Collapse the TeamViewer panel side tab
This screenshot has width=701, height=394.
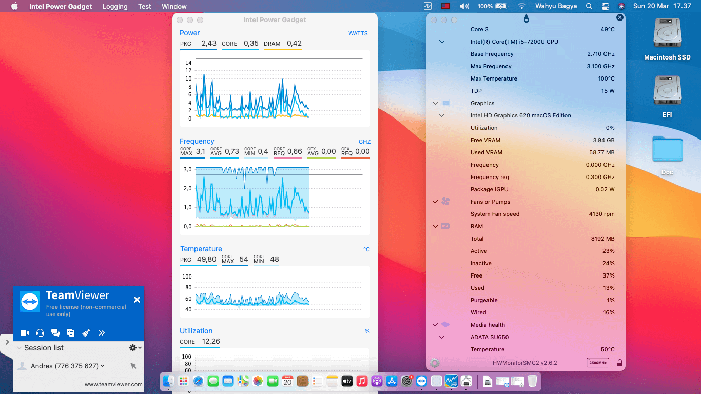(7, 342)
